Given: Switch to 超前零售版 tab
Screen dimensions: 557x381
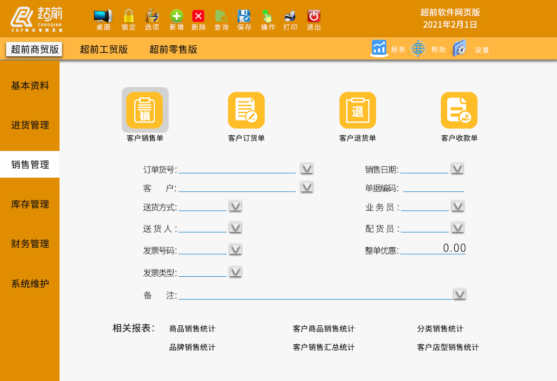Looking at the screenshot, I should pos(173,50).
